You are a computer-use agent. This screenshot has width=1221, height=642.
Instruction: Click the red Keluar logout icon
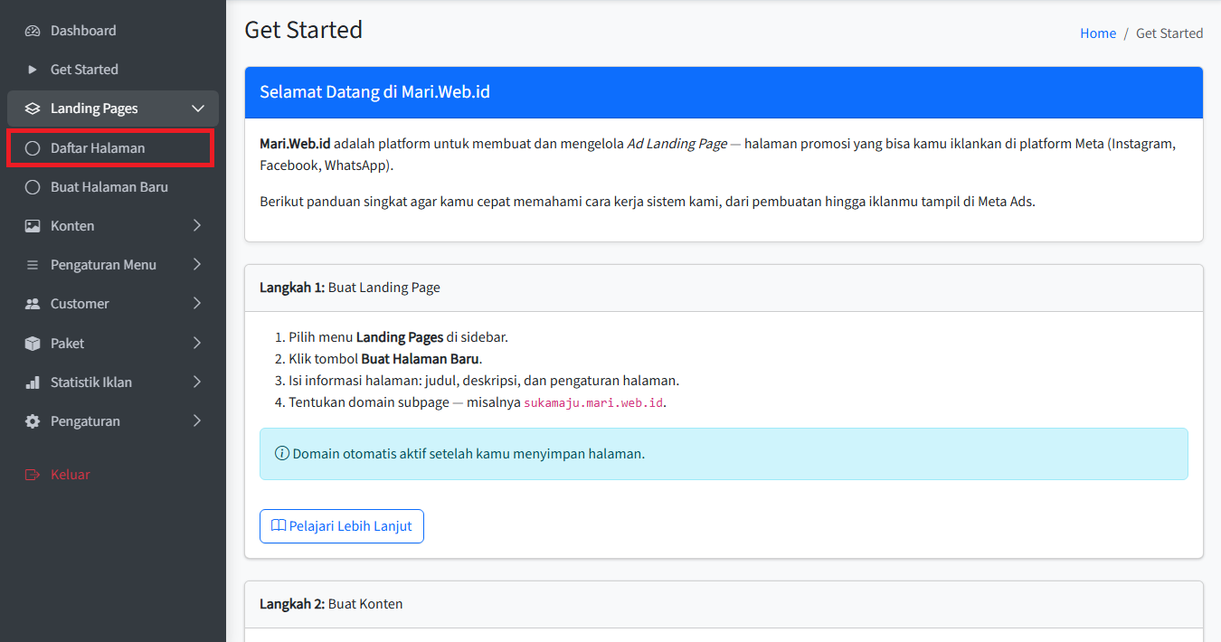(x=33, y=475)
